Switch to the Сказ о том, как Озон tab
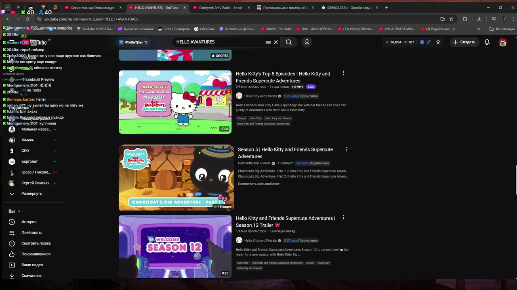 tap(93, 8)
